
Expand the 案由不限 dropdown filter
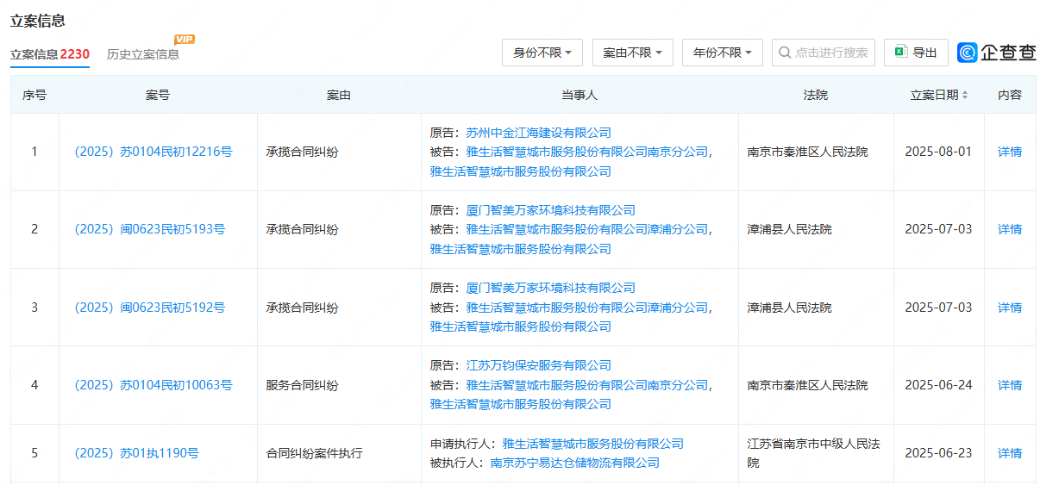tap(632, 53)
